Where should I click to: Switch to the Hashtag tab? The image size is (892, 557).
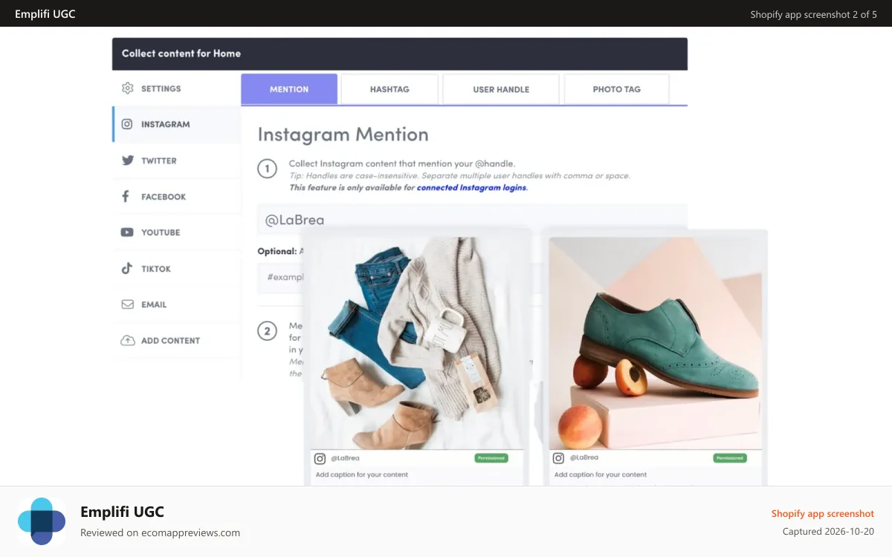[390, 89]
